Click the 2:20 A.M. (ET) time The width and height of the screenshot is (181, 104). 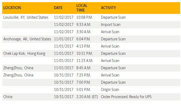pyautogui.click(x=87, y=97)
